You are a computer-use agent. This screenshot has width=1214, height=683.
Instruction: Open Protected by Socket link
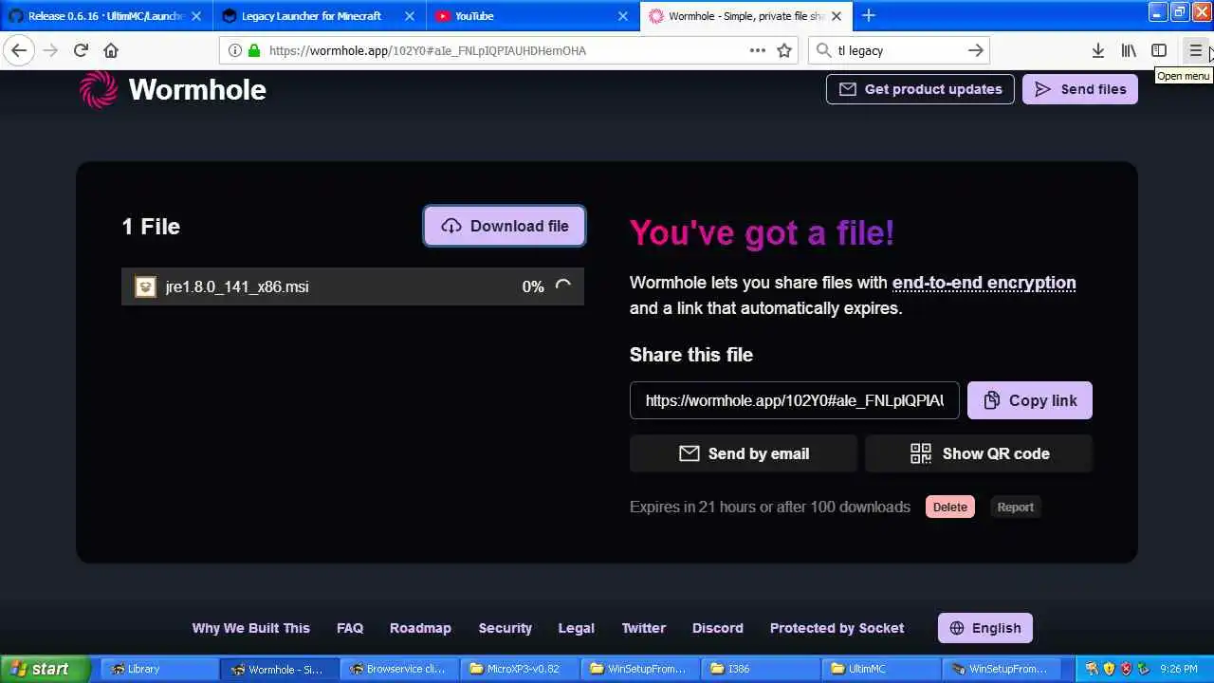837,628
